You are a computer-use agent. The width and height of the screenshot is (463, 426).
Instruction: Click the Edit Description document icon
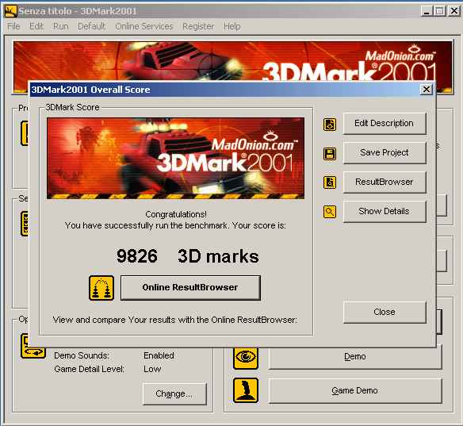330,124
